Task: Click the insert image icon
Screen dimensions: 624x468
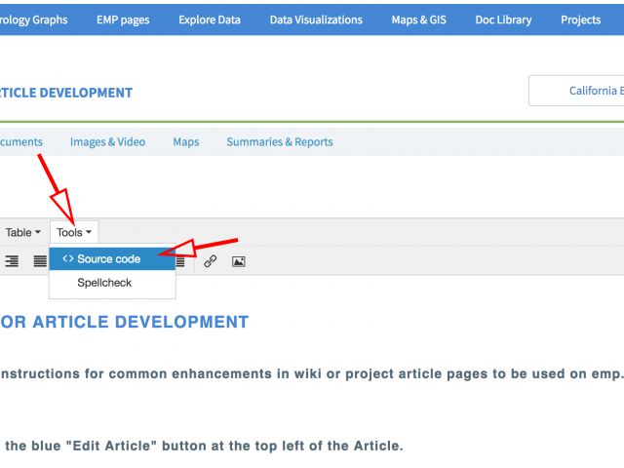Action: [238, 261]
